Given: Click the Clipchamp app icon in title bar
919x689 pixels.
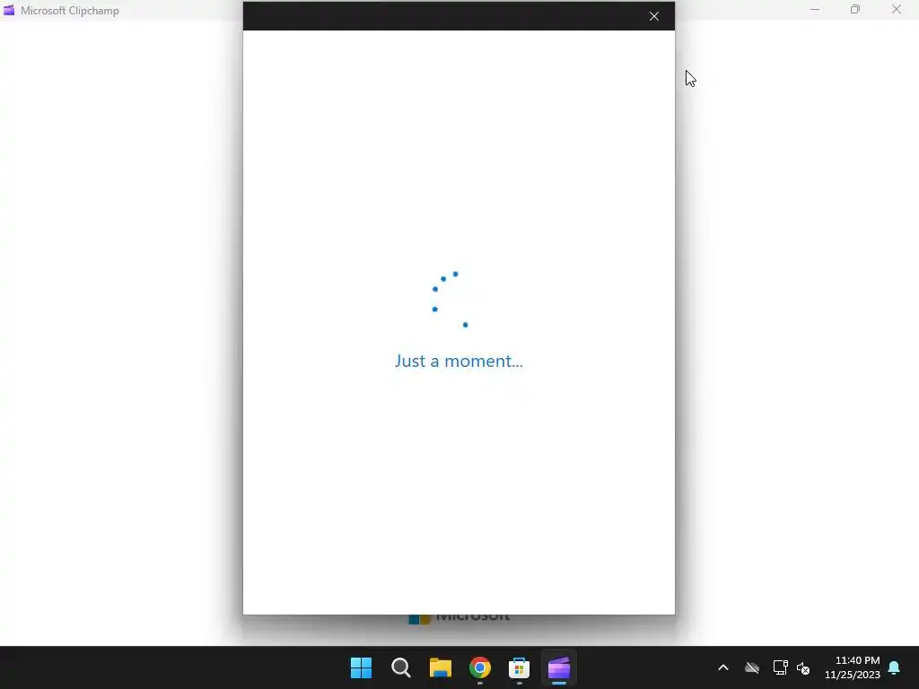Looking at the screenshot, I should (9, 11).
